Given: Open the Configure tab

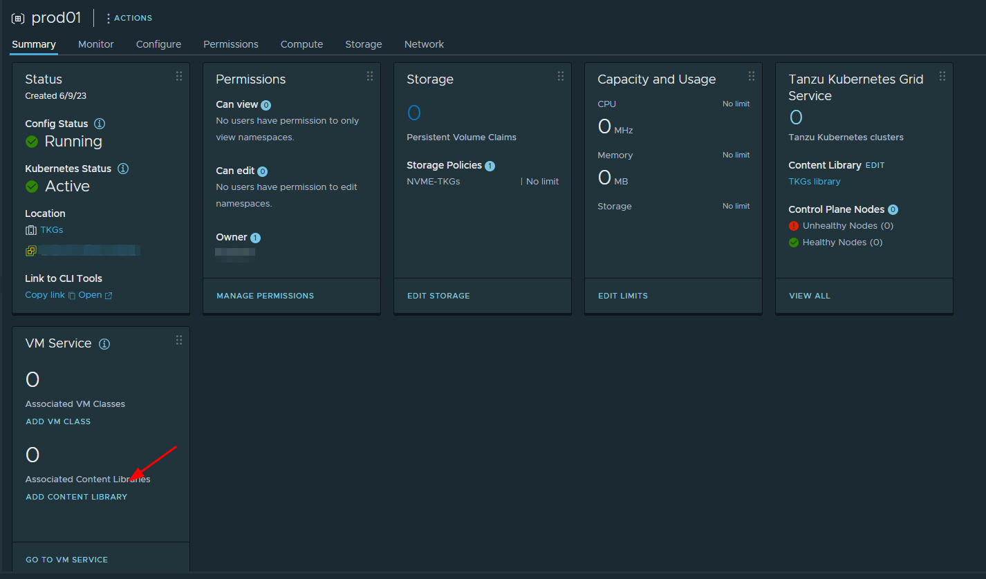Looking at the screenshot, I should click(158, 44).
